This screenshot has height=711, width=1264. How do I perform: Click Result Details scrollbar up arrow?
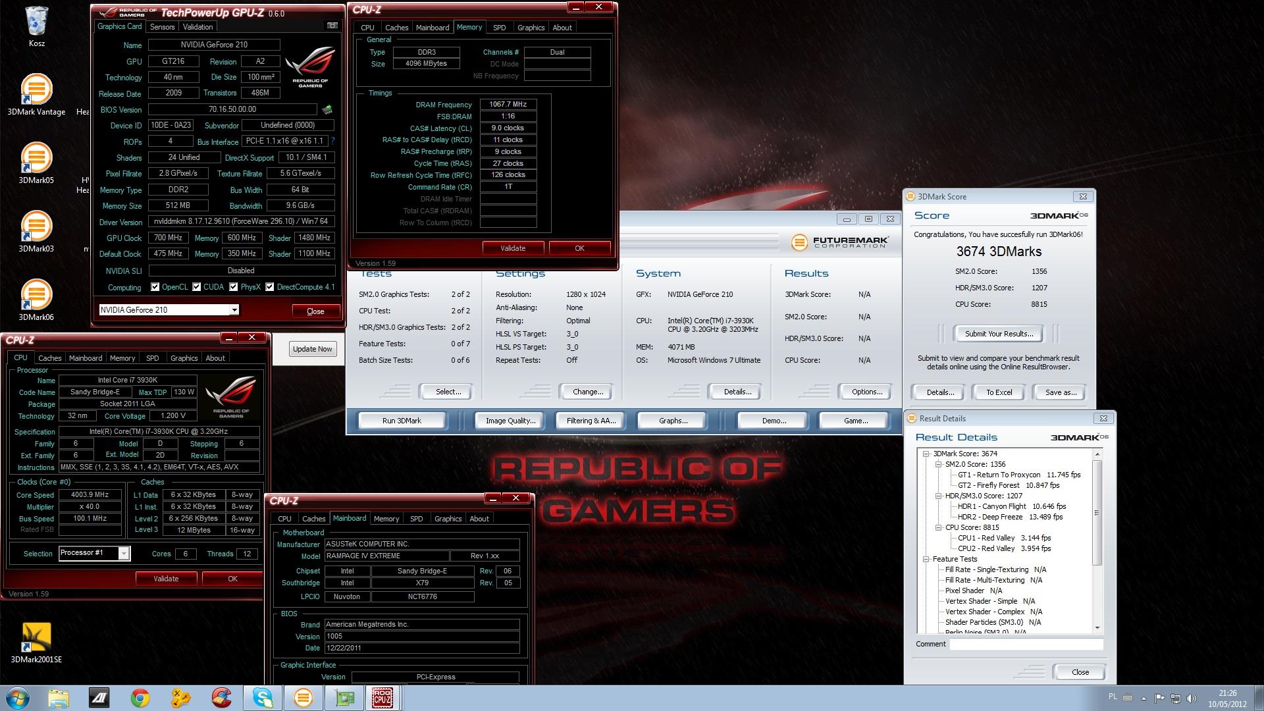1097,454
